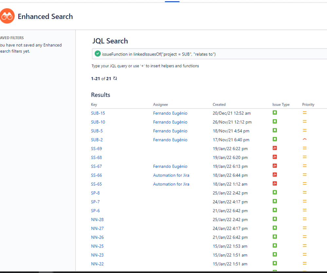Viewport: 327px width, 273px height.
Task: Click the medium priority icon for NN-27
Action: tap(305, 228)
